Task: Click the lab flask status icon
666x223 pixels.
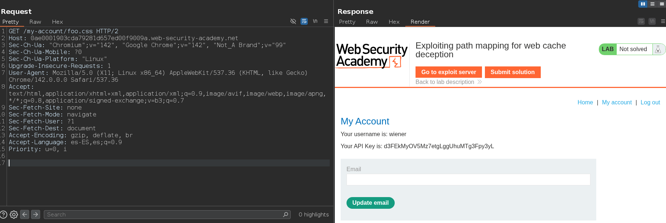Action: tap(658, 49)
